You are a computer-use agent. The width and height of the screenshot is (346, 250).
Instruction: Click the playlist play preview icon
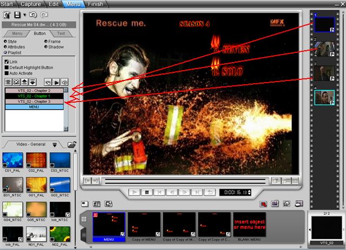56,82
